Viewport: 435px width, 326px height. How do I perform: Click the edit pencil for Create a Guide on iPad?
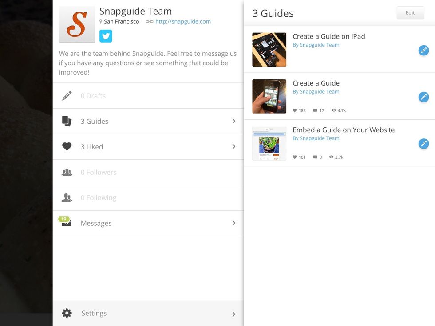(x=423, y=50)
